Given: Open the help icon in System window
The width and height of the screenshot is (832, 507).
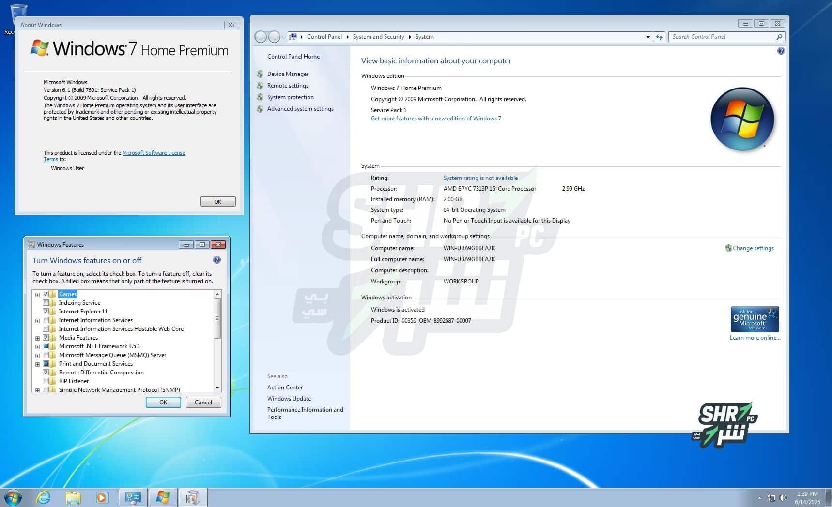Looking at the screenshot, I should [781, 51].
